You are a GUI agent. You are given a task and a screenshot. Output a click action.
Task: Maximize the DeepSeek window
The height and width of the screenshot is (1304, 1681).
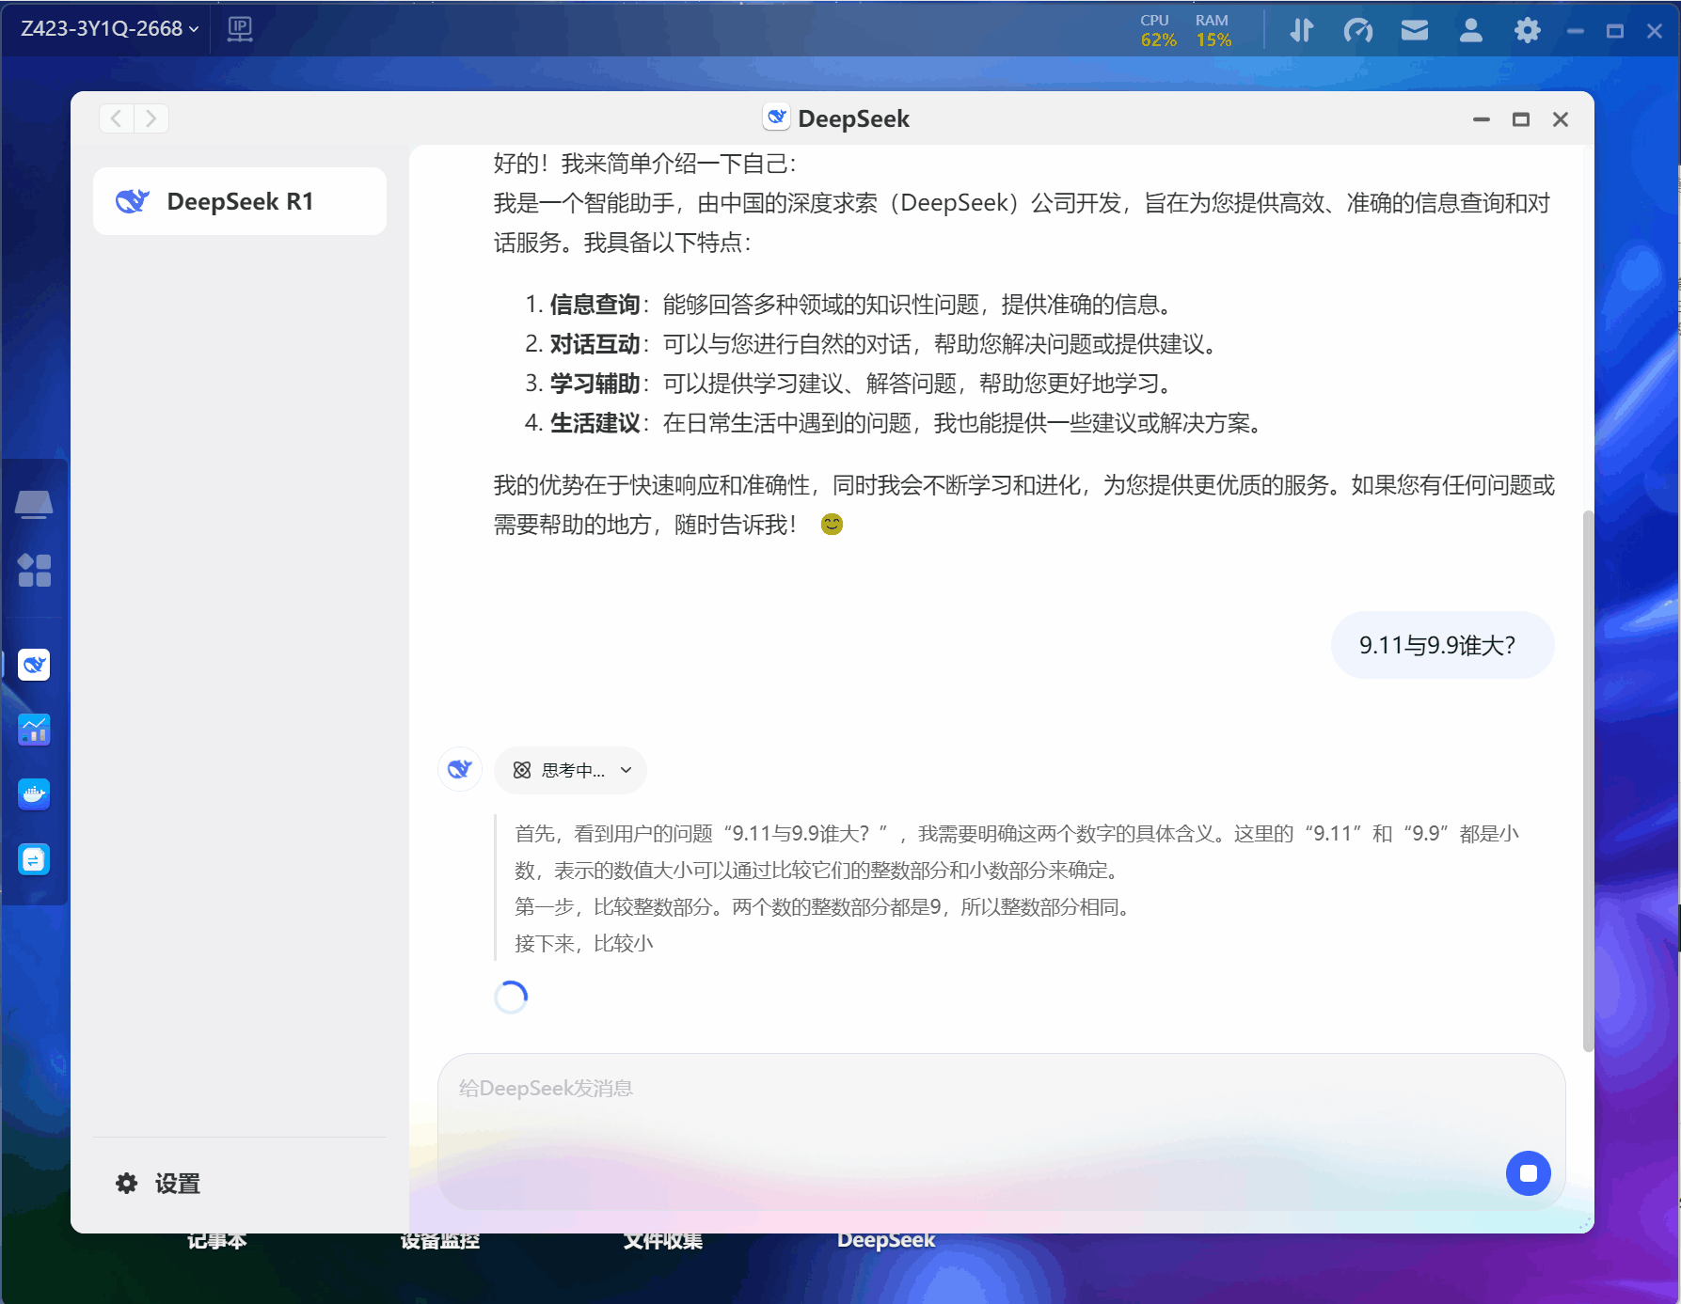1521,119
